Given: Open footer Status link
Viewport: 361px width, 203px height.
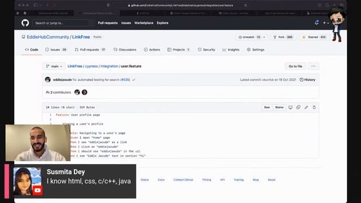Looking at the screenshot, I should [x=145, y=180].
